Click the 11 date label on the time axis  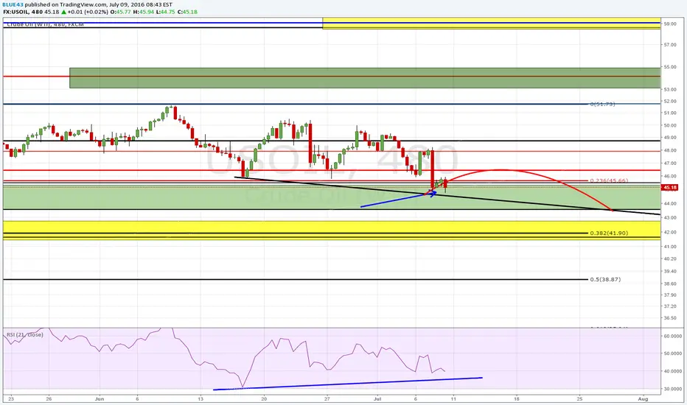(453, 399)
